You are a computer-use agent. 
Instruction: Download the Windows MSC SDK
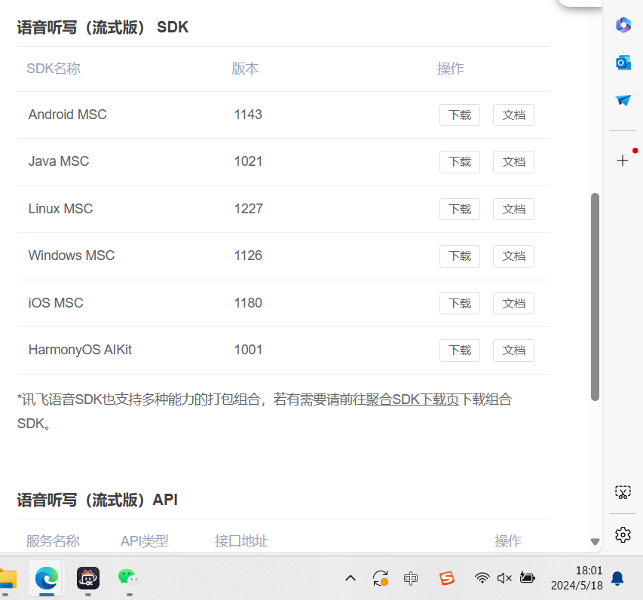tap(460, 256)
